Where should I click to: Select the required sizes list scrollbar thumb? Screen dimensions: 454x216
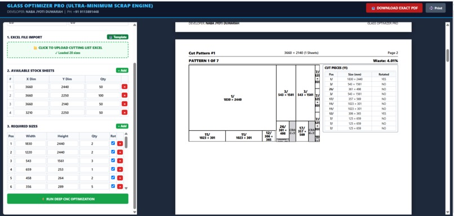(x=126, y=142)
